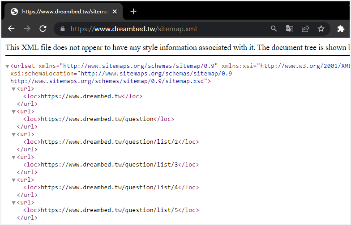
Task: Click the forward navigation arrow
Action: 27,29
